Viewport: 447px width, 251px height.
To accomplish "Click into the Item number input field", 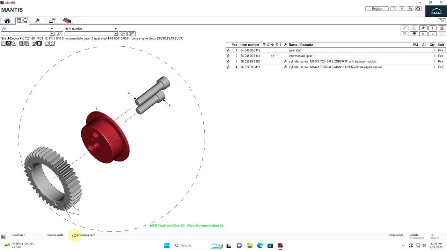I will 89,34.
